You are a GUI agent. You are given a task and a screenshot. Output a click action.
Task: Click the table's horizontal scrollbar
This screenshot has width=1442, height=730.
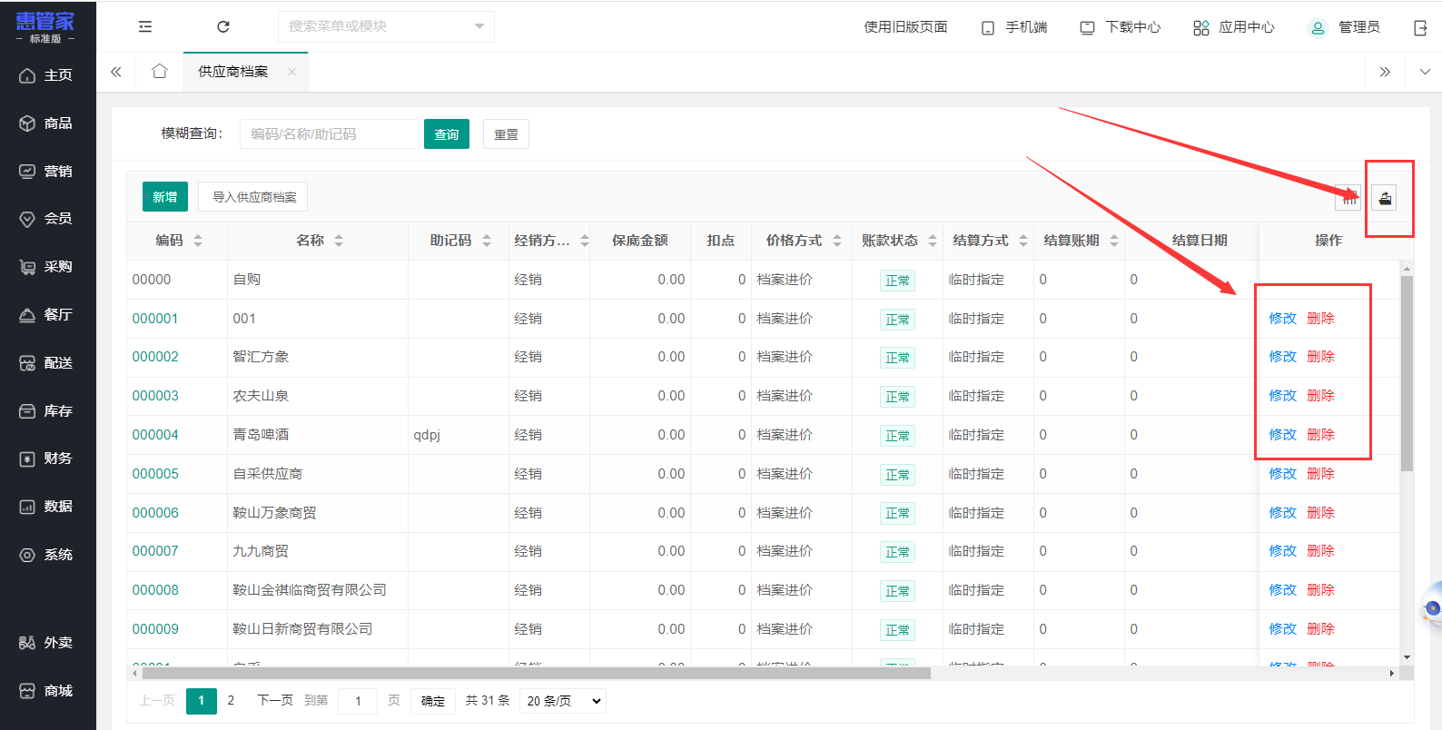pyautogui.click(x=536, y=674)
